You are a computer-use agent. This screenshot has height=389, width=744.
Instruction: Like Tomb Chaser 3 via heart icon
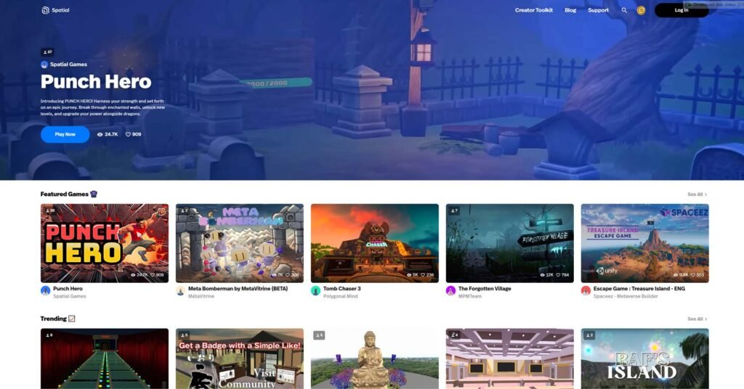point(423,275)
